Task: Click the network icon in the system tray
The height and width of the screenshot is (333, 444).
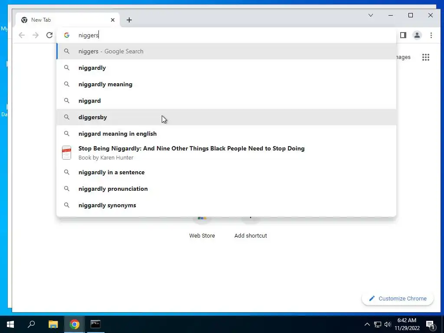Action: 378,324
